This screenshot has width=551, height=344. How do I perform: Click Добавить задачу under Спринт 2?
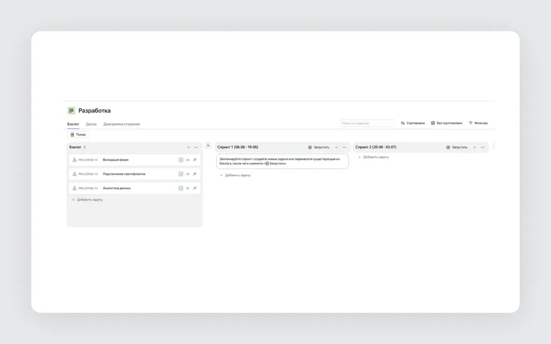pyautogui.click(x=373, y=157)
